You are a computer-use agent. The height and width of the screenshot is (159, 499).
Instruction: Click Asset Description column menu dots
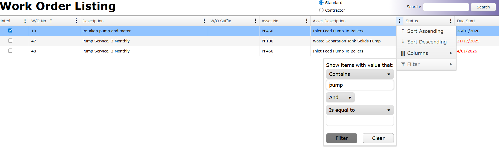click(399, 21)
